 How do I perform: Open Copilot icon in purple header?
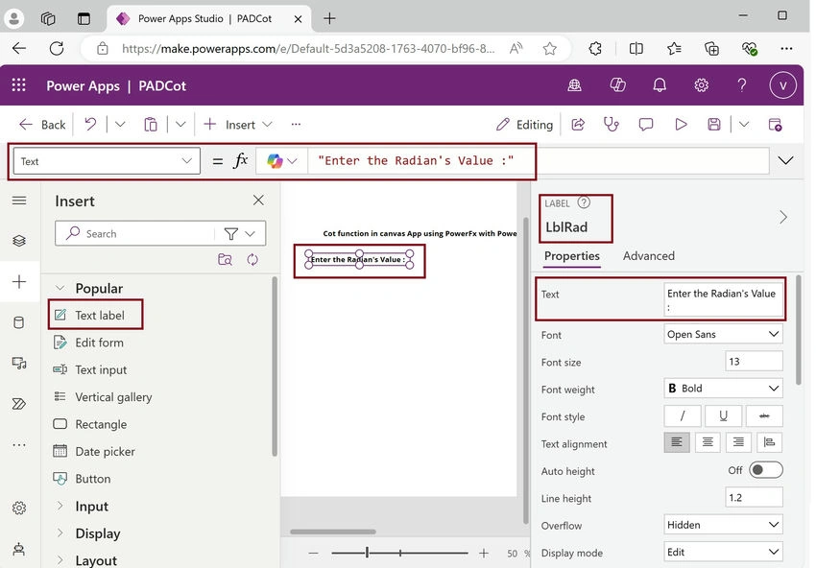(x=617, y=84)
